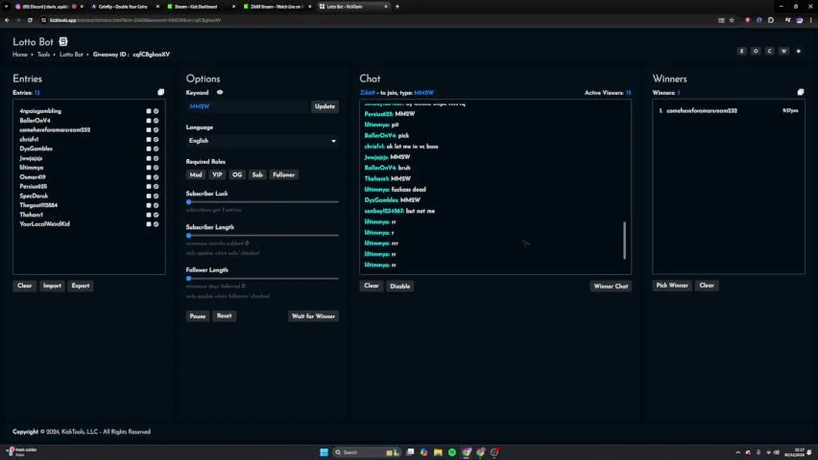The image size is (818, 460).
Task: Click Wait for Winner button
Action: [314, 316]
